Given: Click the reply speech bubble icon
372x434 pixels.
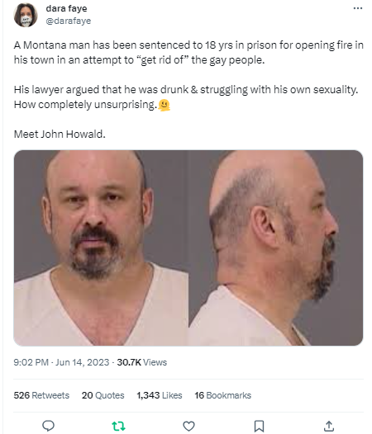Looking at the screenshot, I should 48,426.
